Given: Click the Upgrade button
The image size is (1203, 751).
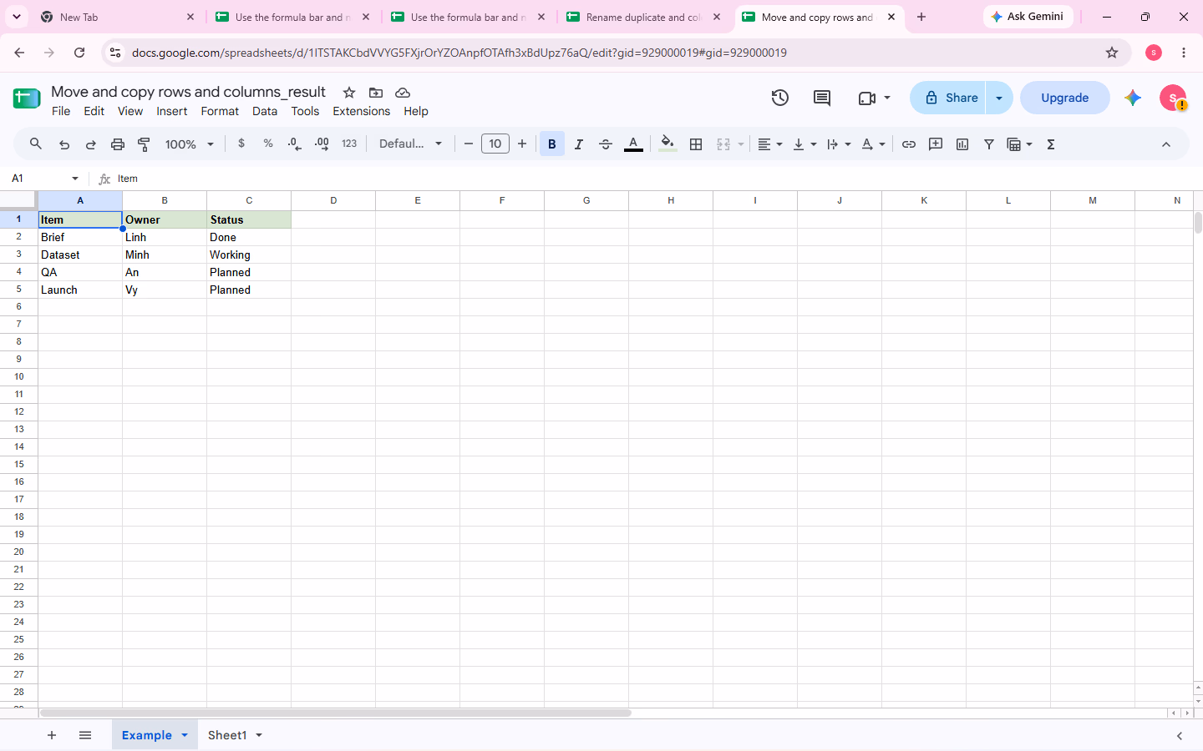Looking at the screenshot, I should 1065,98.
